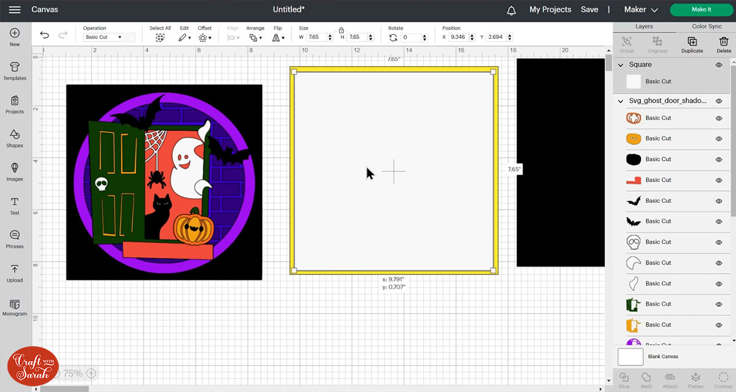Open the Operation Basic Cut dropdown
The height and width of the screenshot is (392, 736).
[x=103, y=37]
